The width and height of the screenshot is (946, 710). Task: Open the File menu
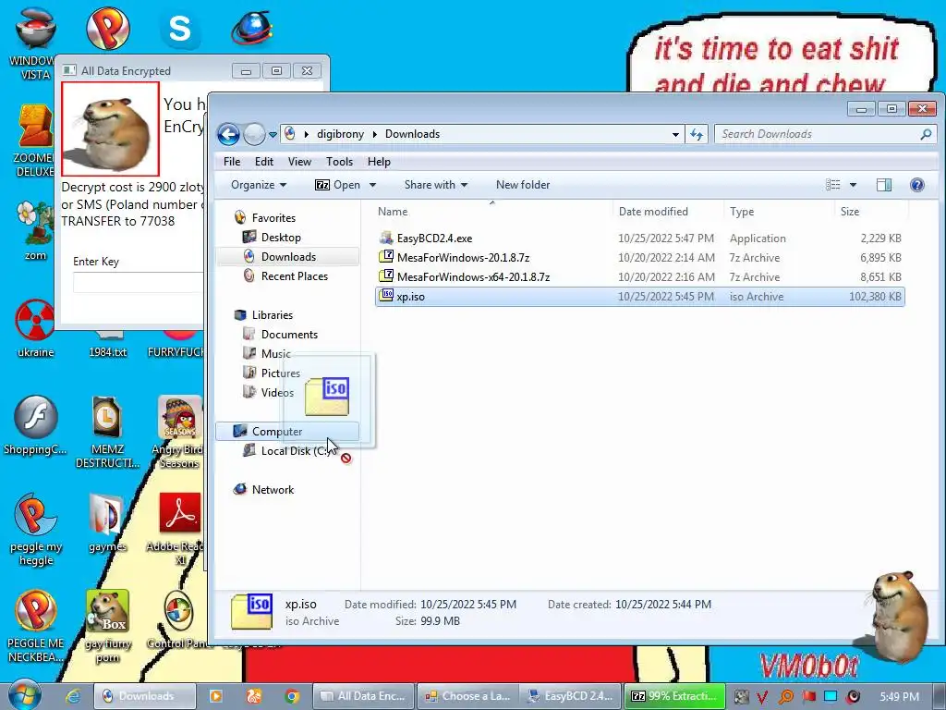(x=232, y=162)
